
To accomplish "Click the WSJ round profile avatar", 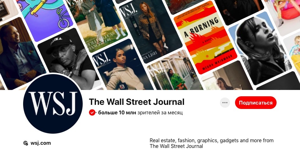I will pyautogui.click(x=53, y=104).
